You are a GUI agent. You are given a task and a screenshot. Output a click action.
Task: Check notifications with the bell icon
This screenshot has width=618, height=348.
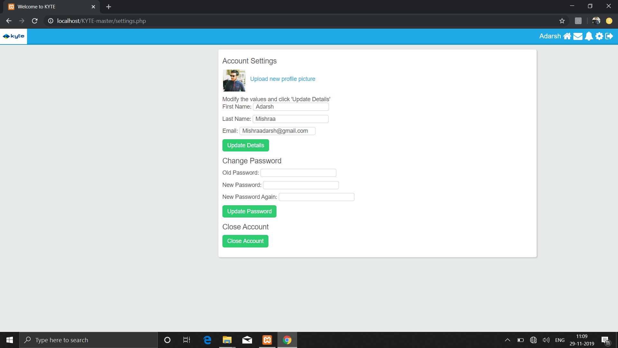point(589,36)
